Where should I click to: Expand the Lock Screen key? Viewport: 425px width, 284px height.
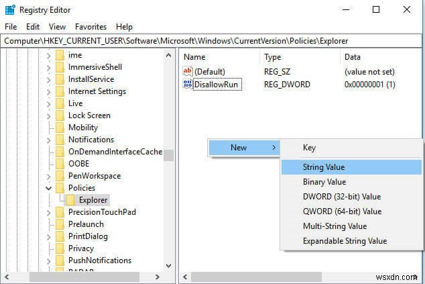coord(48,116)
